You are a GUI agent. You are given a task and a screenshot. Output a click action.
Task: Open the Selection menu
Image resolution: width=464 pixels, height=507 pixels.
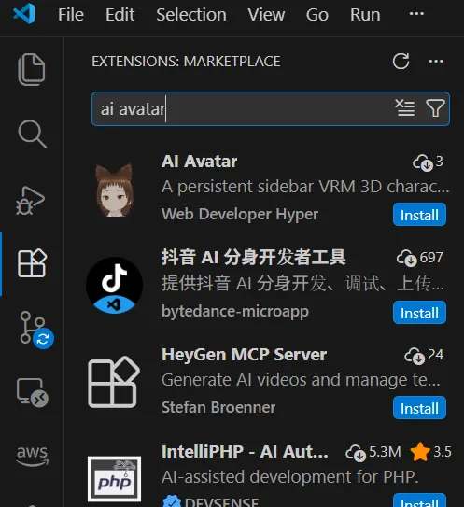[191, 15]
